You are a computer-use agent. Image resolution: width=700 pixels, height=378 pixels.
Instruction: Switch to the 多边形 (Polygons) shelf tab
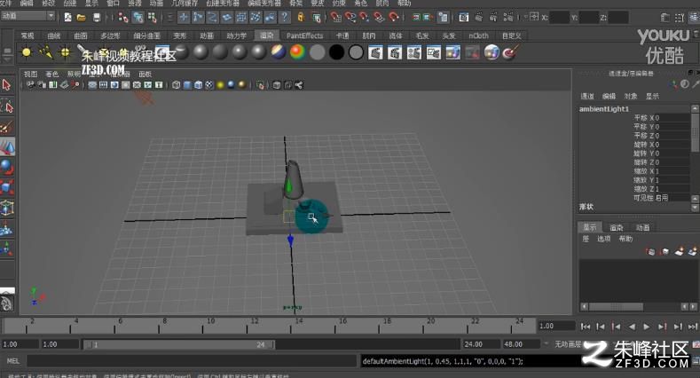[110, 35]
